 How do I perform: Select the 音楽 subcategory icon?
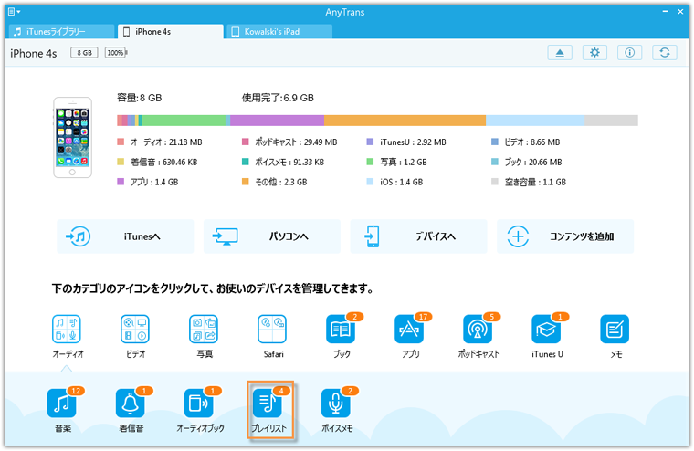point(62,404)
